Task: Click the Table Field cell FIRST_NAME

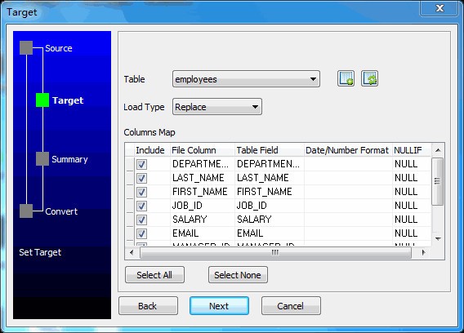Action: (270, 192)
